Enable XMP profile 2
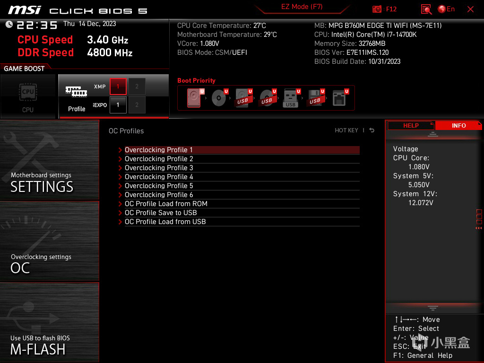484x363 pixels. [137, 86]
